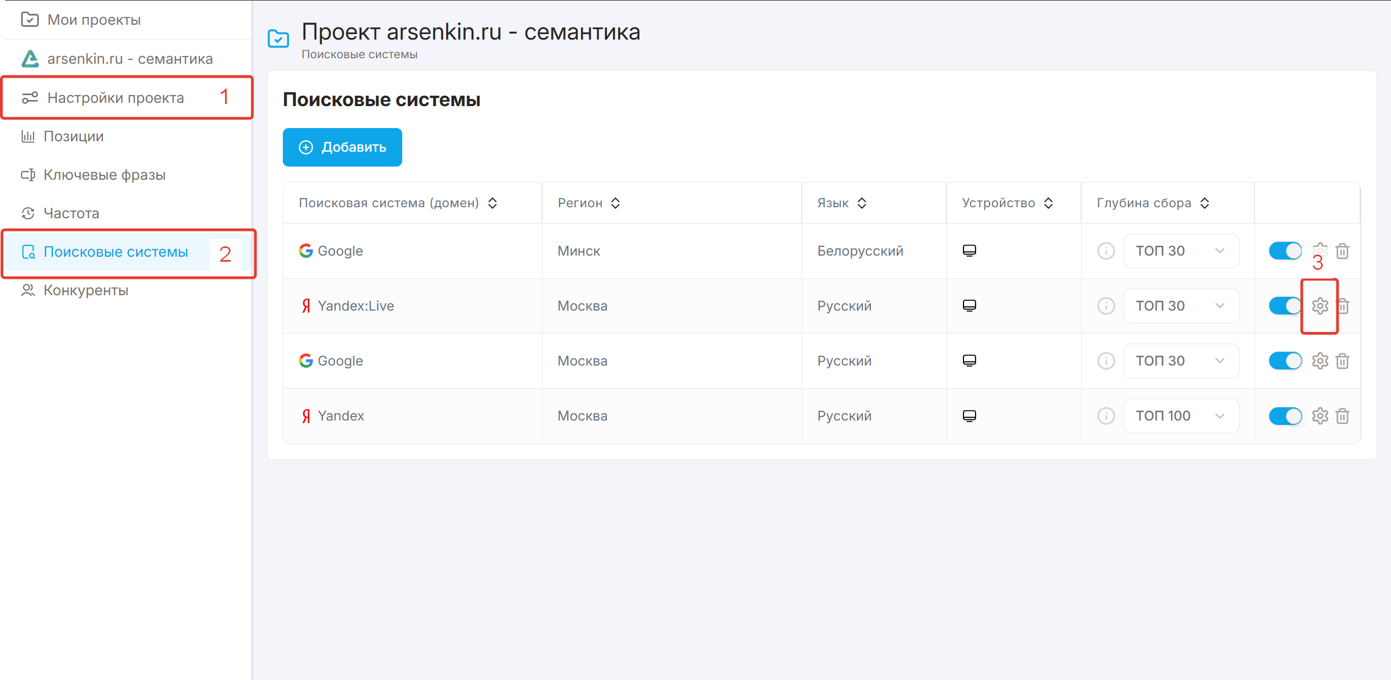Open the TOP 100 depth dropdown

point(1181,416)
